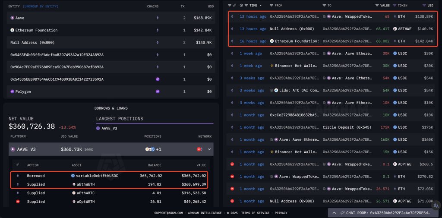Select address 0x904c7FD9aE576b89Fca5C9A7Feb9906B7efBb92A
Image resolution: width=442 pixels, height=218 pixels.
point(57,67)
